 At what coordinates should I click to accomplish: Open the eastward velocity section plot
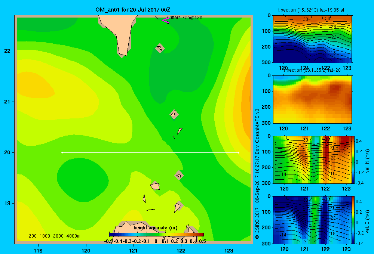[312, 220]
